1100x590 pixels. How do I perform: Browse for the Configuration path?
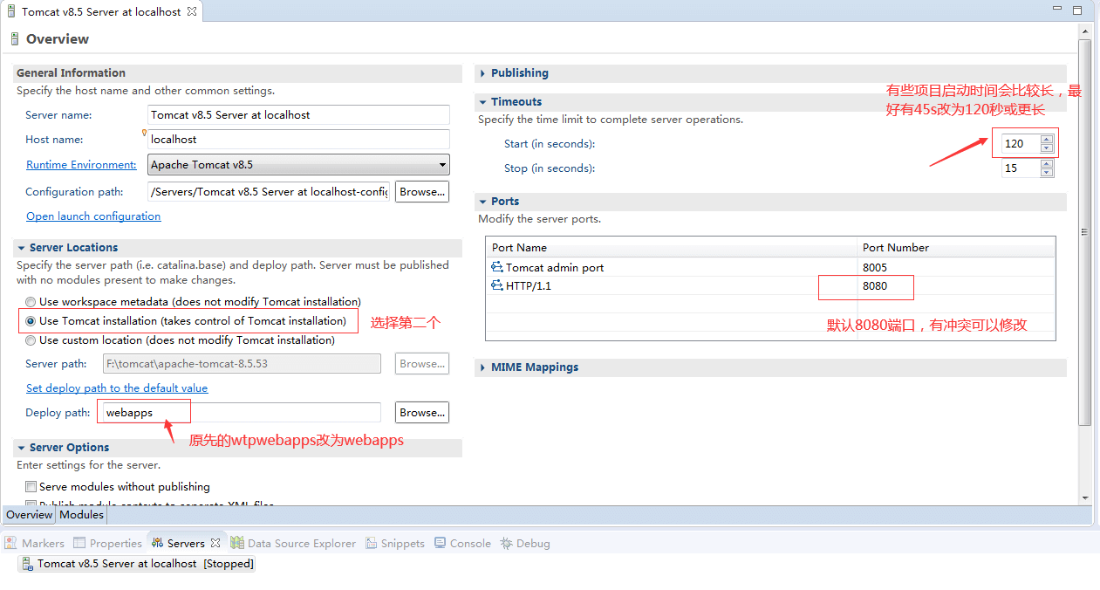[x=422, y=192]
